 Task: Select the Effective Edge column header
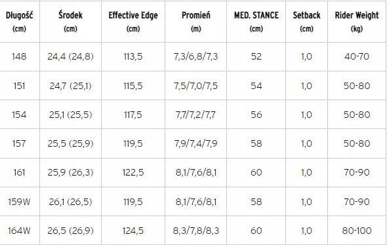133,22
